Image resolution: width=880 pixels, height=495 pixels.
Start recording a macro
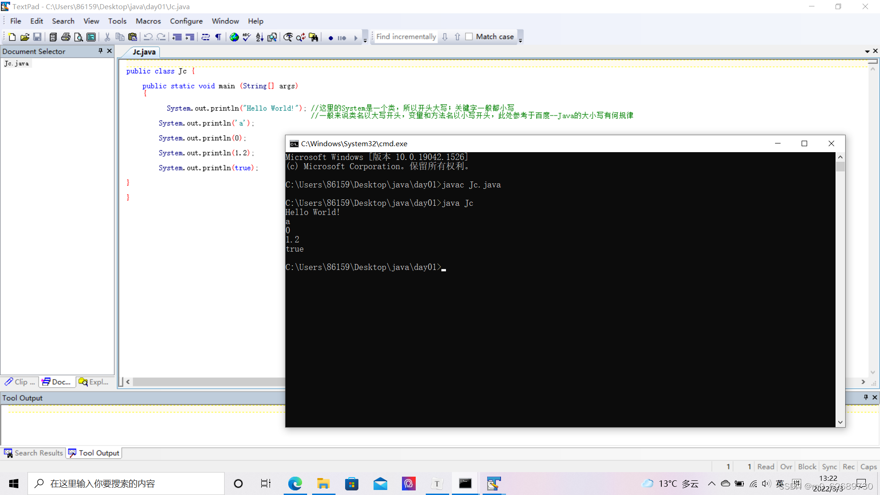(331, 38)
